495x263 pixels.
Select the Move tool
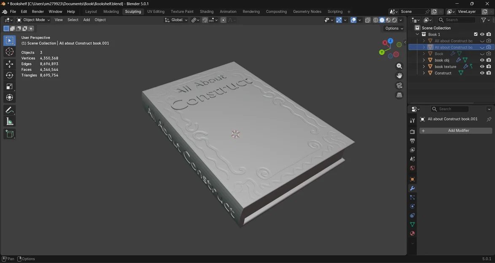pos(9,64)
